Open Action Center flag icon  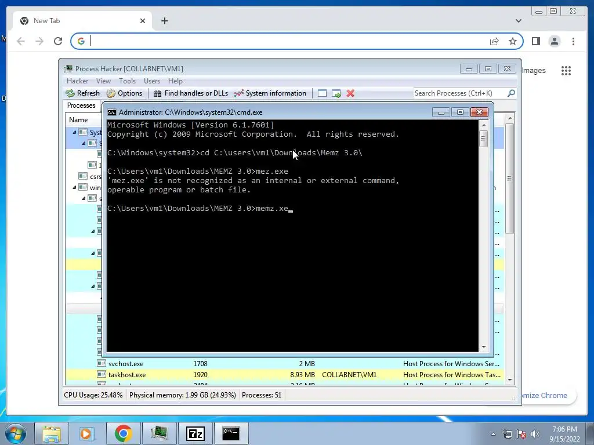coord(521,435)
